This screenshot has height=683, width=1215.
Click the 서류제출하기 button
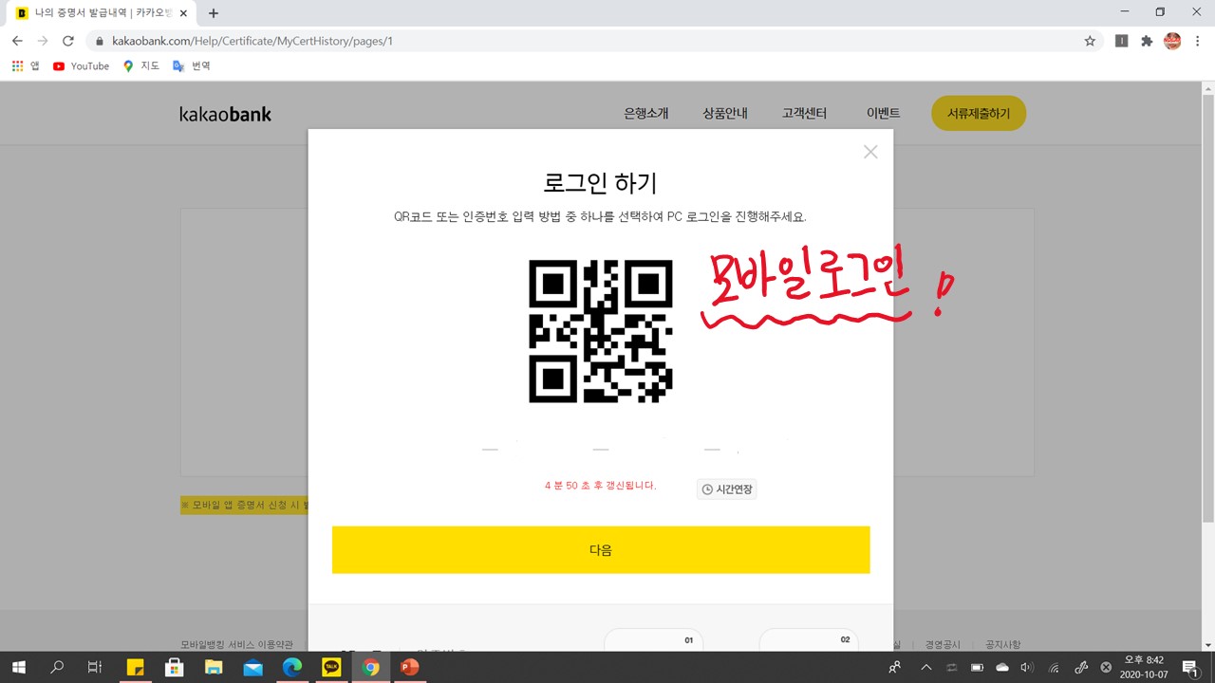(979, 114)
